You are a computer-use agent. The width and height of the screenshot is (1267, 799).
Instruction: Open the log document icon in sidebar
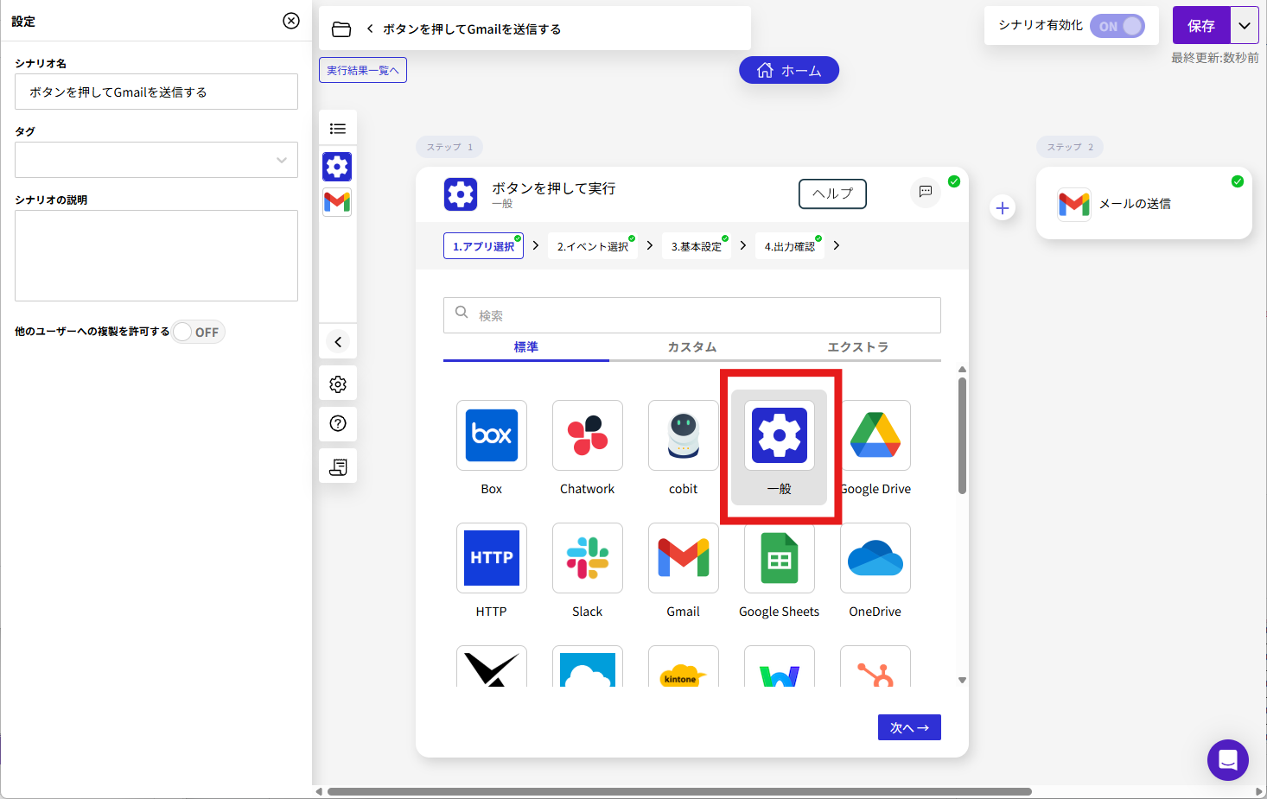[338, 466]
